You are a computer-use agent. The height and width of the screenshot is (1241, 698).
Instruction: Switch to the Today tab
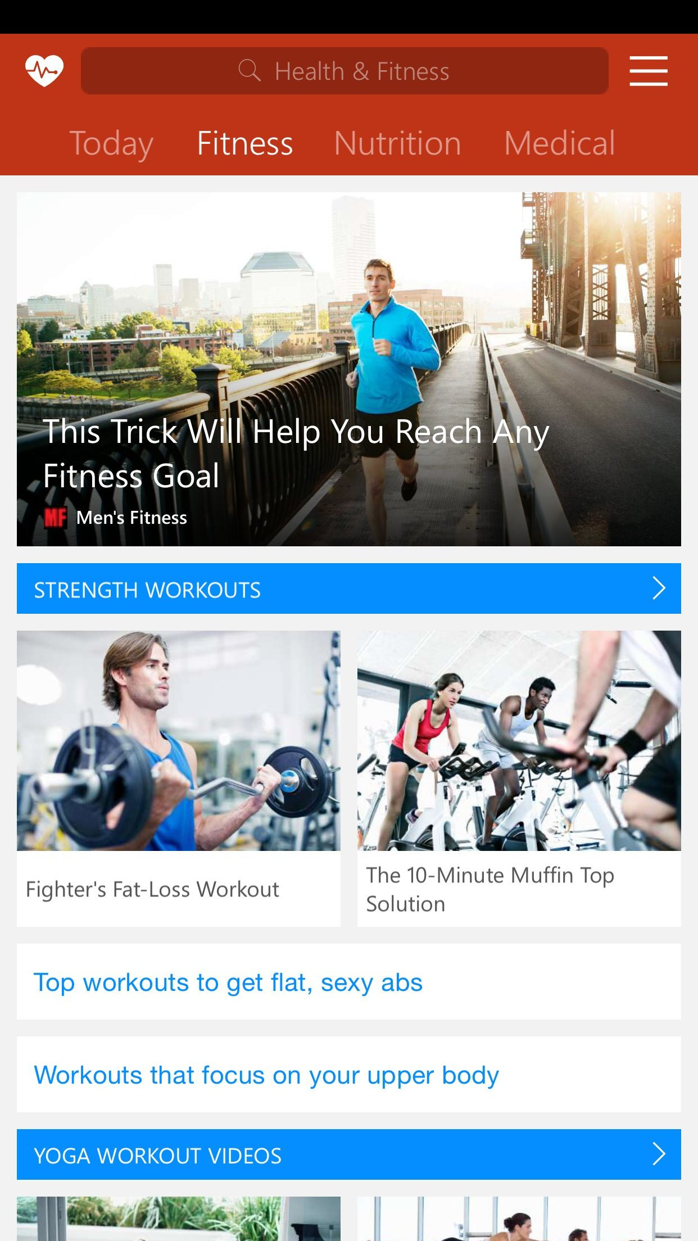pos(111,143)
